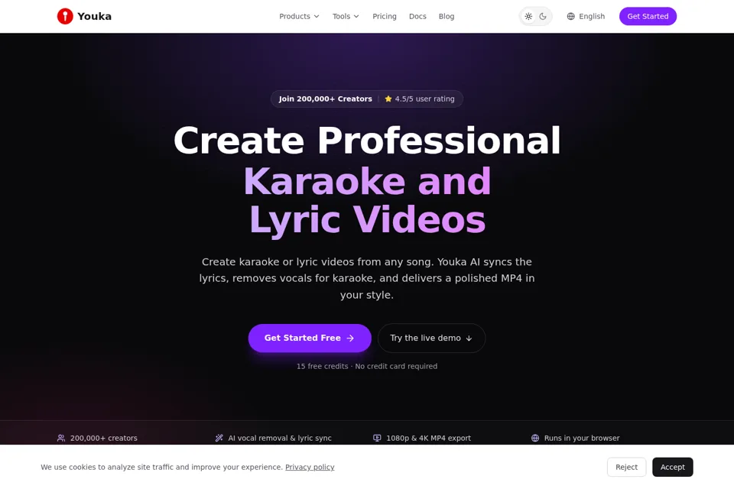Click the down arrow in live demo button
This screenshot has width=734, height=489.
click(x=469, y=338)
